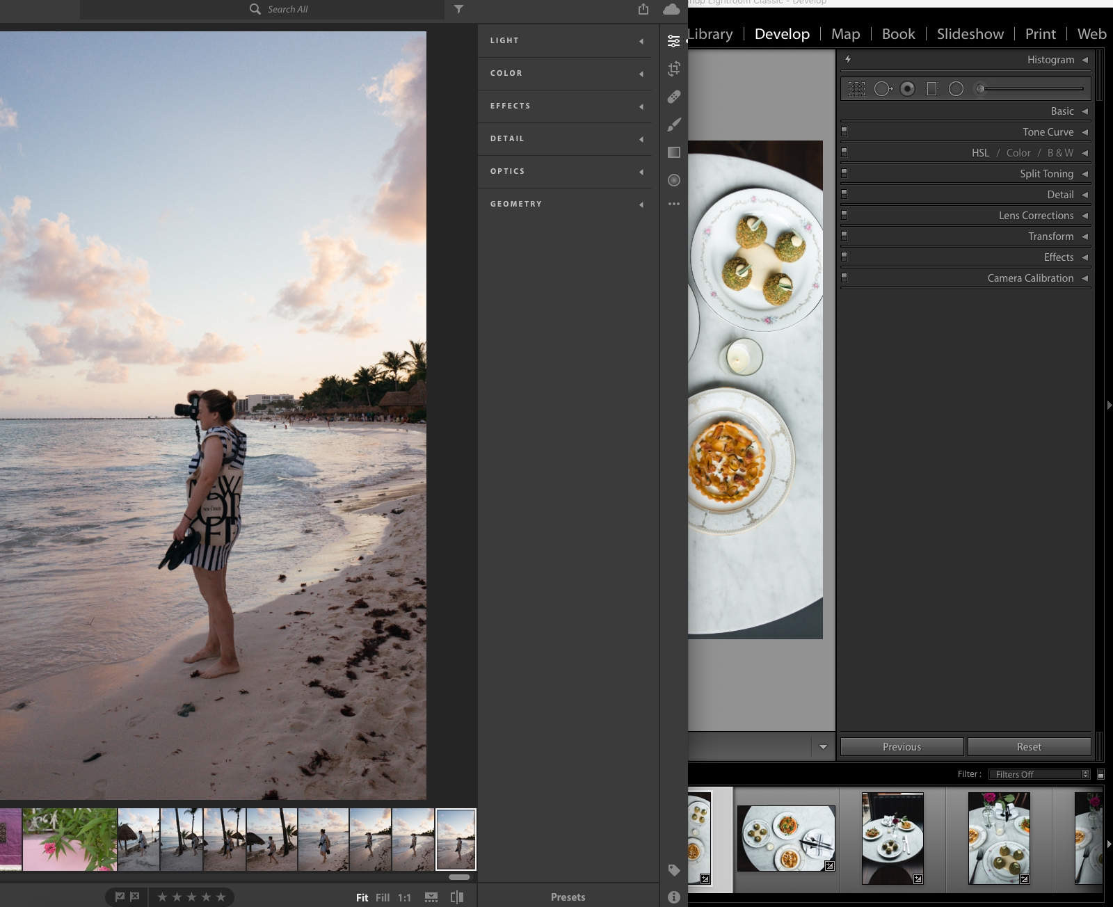Click the Previous button
Viewport: 1113px width, 907px height.
pyautogui.click(x=902, y=747)
